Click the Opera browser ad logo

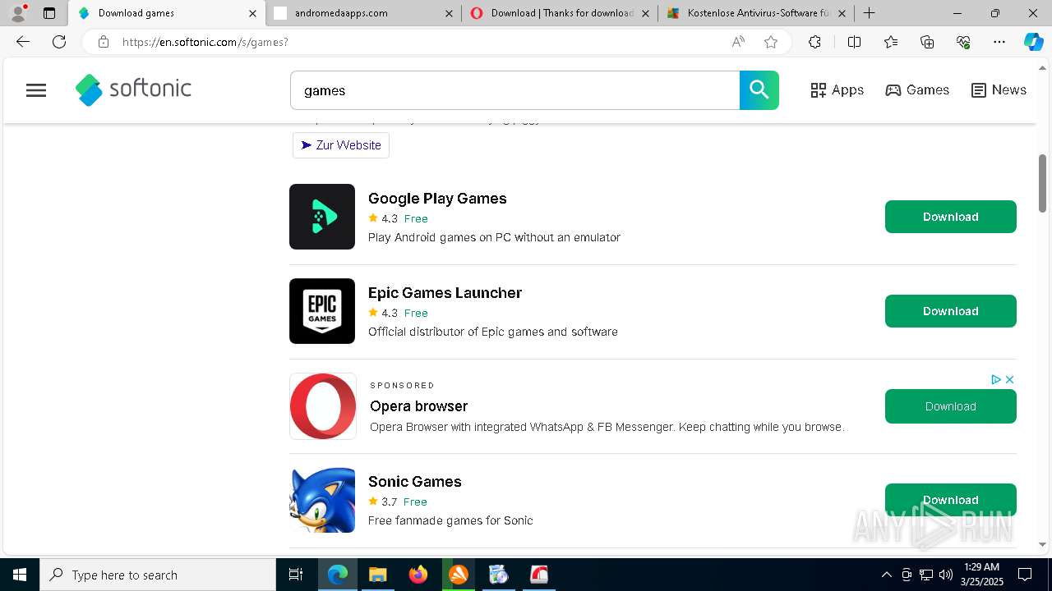coord(323,406)
